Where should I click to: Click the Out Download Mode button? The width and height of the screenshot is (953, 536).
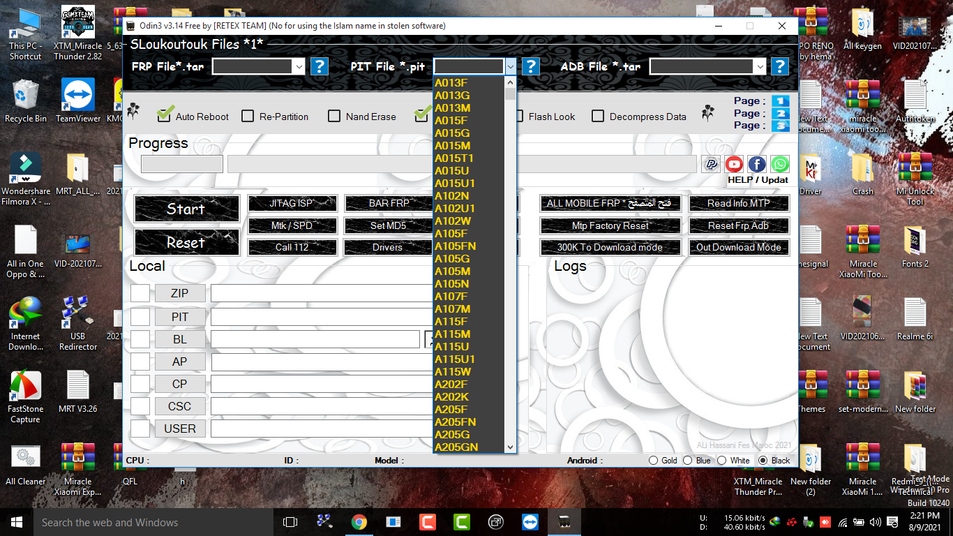739,247
